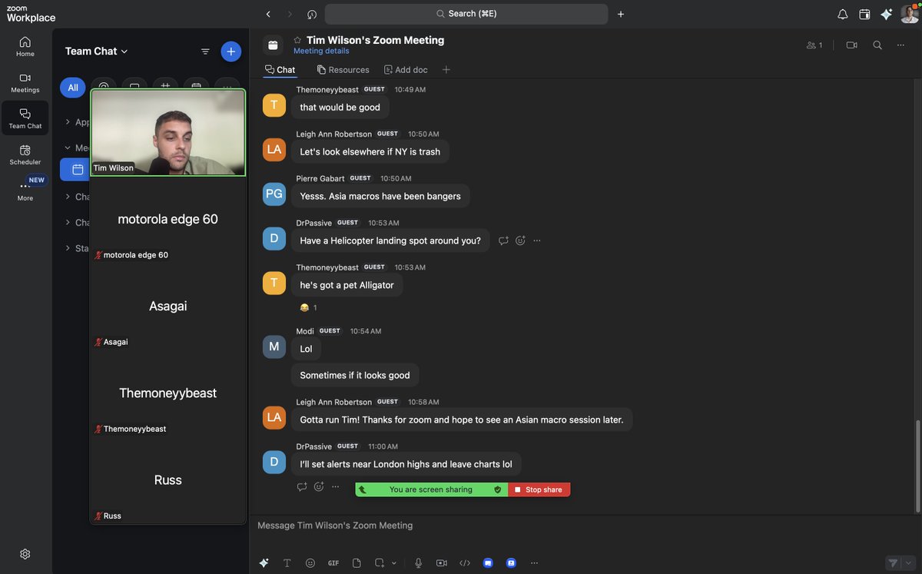Click the More icon in sidebar
Screen dimensions: 922x574
coord(23,185)
